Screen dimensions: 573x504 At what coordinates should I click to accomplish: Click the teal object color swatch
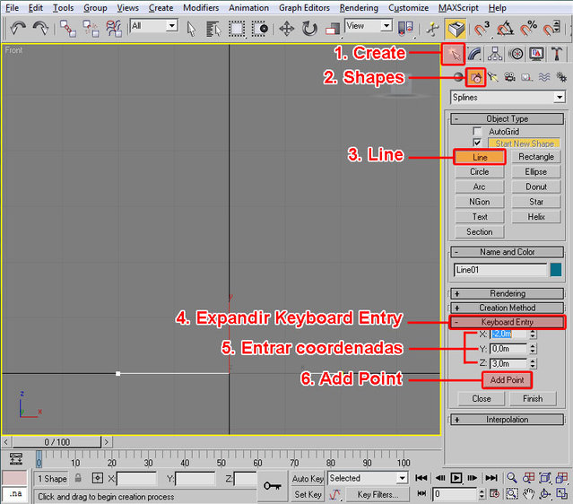(556, 269)
